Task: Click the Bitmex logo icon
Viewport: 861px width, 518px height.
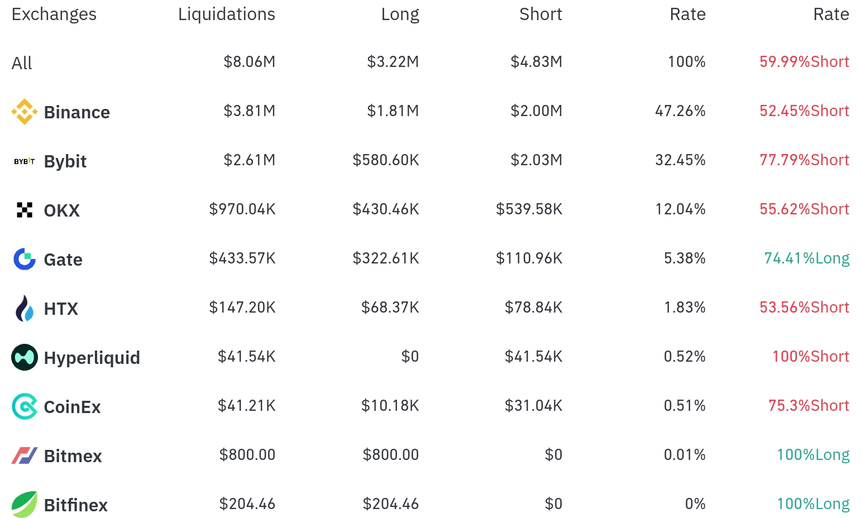Action: pyautogui.click(x=25, y=455)
